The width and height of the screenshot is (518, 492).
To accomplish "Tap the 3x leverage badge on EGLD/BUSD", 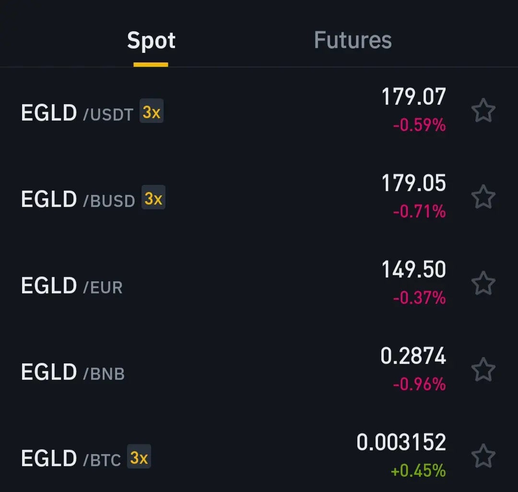I will coord(153,197).
